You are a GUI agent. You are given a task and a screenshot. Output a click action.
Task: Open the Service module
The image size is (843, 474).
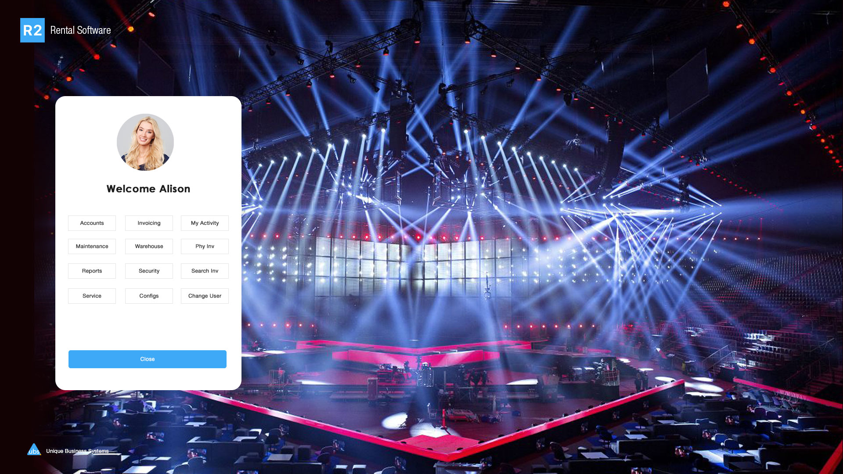pos(92,296)
